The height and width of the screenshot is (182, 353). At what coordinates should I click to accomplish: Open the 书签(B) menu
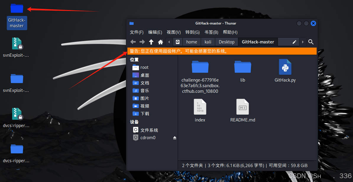pos(211,32)
